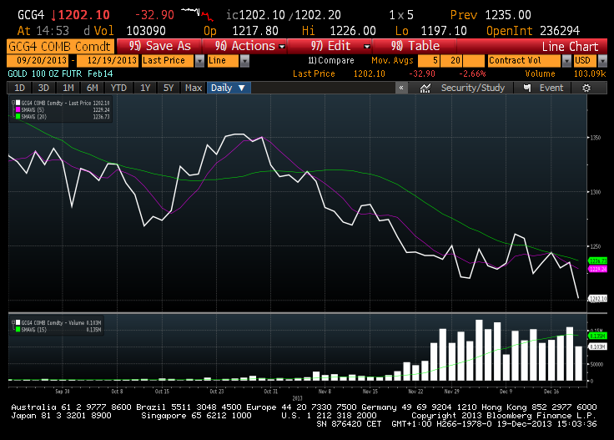This screenshot has width=614, height=440.
Task: Click 98) Table button
Action: click(x=415, y=46)
